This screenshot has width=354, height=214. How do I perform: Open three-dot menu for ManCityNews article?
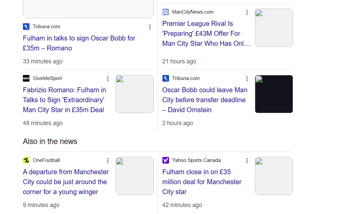point(247,12)
